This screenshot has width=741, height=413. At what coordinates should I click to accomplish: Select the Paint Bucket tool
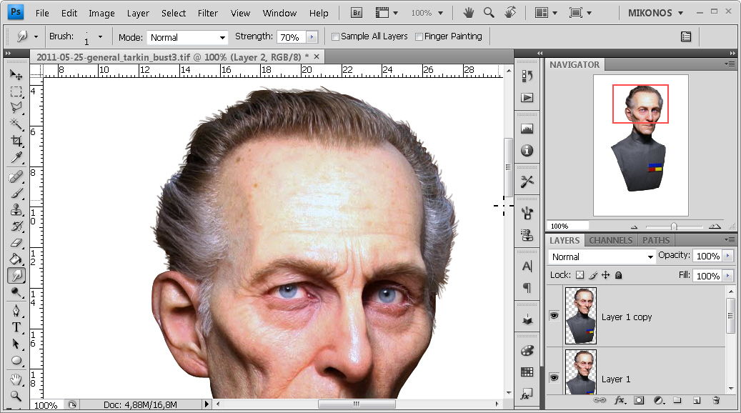point(16,259)
